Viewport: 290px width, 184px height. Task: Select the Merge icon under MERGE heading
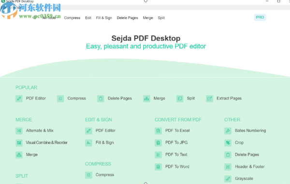pos(19,155)
